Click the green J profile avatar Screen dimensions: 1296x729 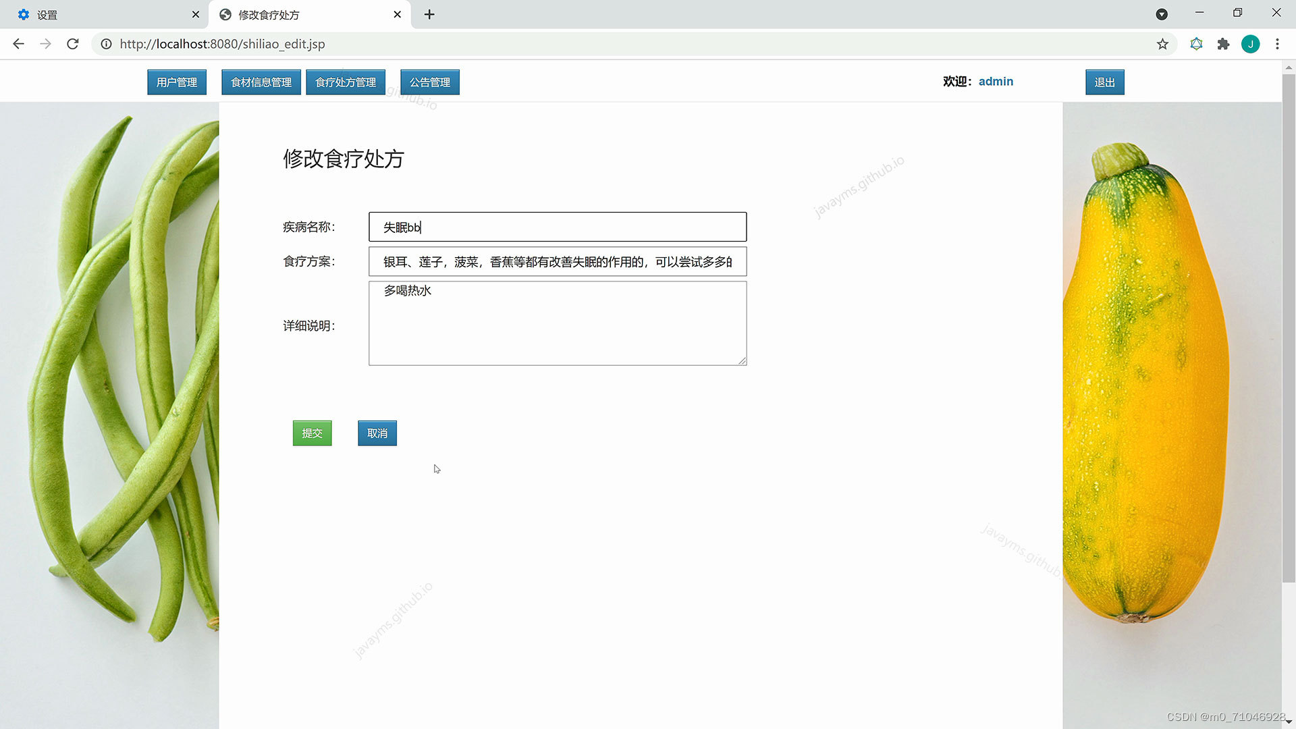(1250, 44)
